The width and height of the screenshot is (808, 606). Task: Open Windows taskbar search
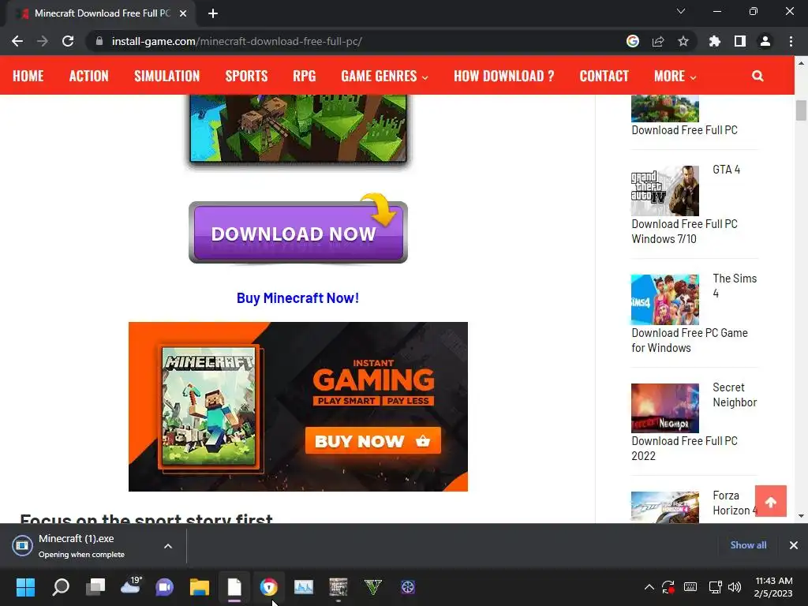pyautogui.click(x=61, y=587)
